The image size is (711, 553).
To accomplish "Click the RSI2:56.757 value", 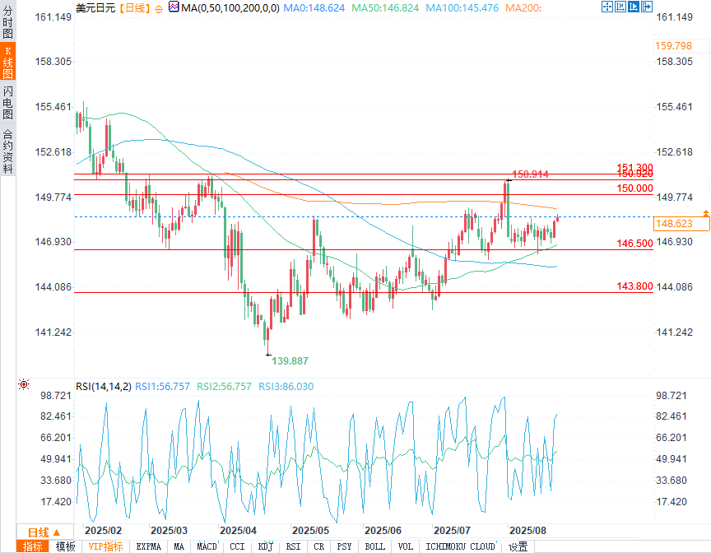I will (224, 387).
